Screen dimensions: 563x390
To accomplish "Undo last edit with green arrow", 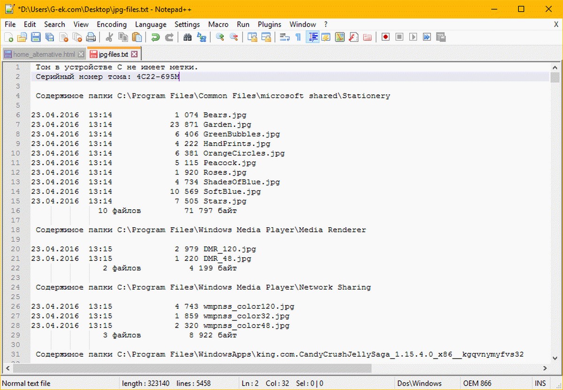I will tap(155, 37).
